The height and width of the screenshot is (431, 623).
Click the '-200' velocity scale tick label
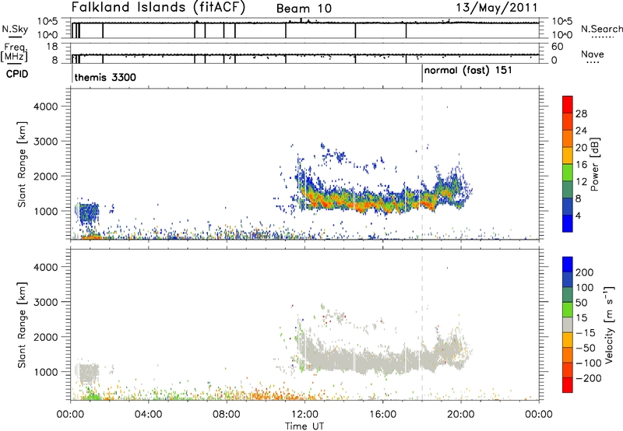pos(588,378)
